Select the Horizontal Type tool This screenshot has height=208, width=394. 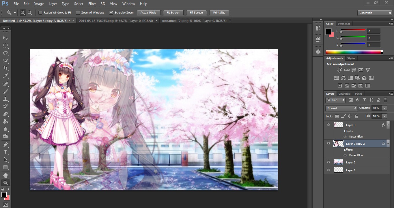point(5,152)
